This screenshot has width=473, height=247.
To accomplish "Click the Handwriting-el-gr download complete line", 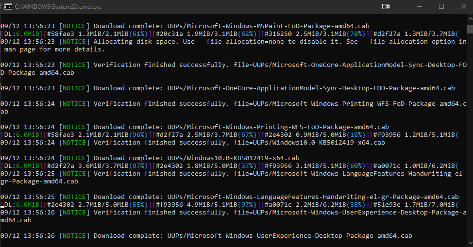I will point(230,197).
